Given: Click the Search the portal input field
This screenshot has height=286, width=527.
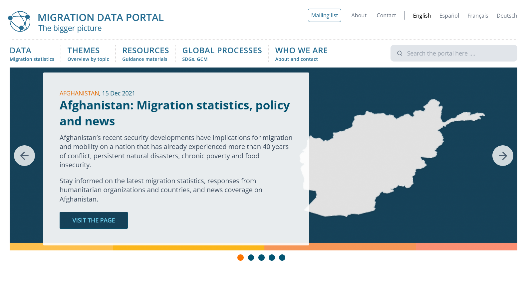Looking at the screenshot, I should (x=458, y=53).
